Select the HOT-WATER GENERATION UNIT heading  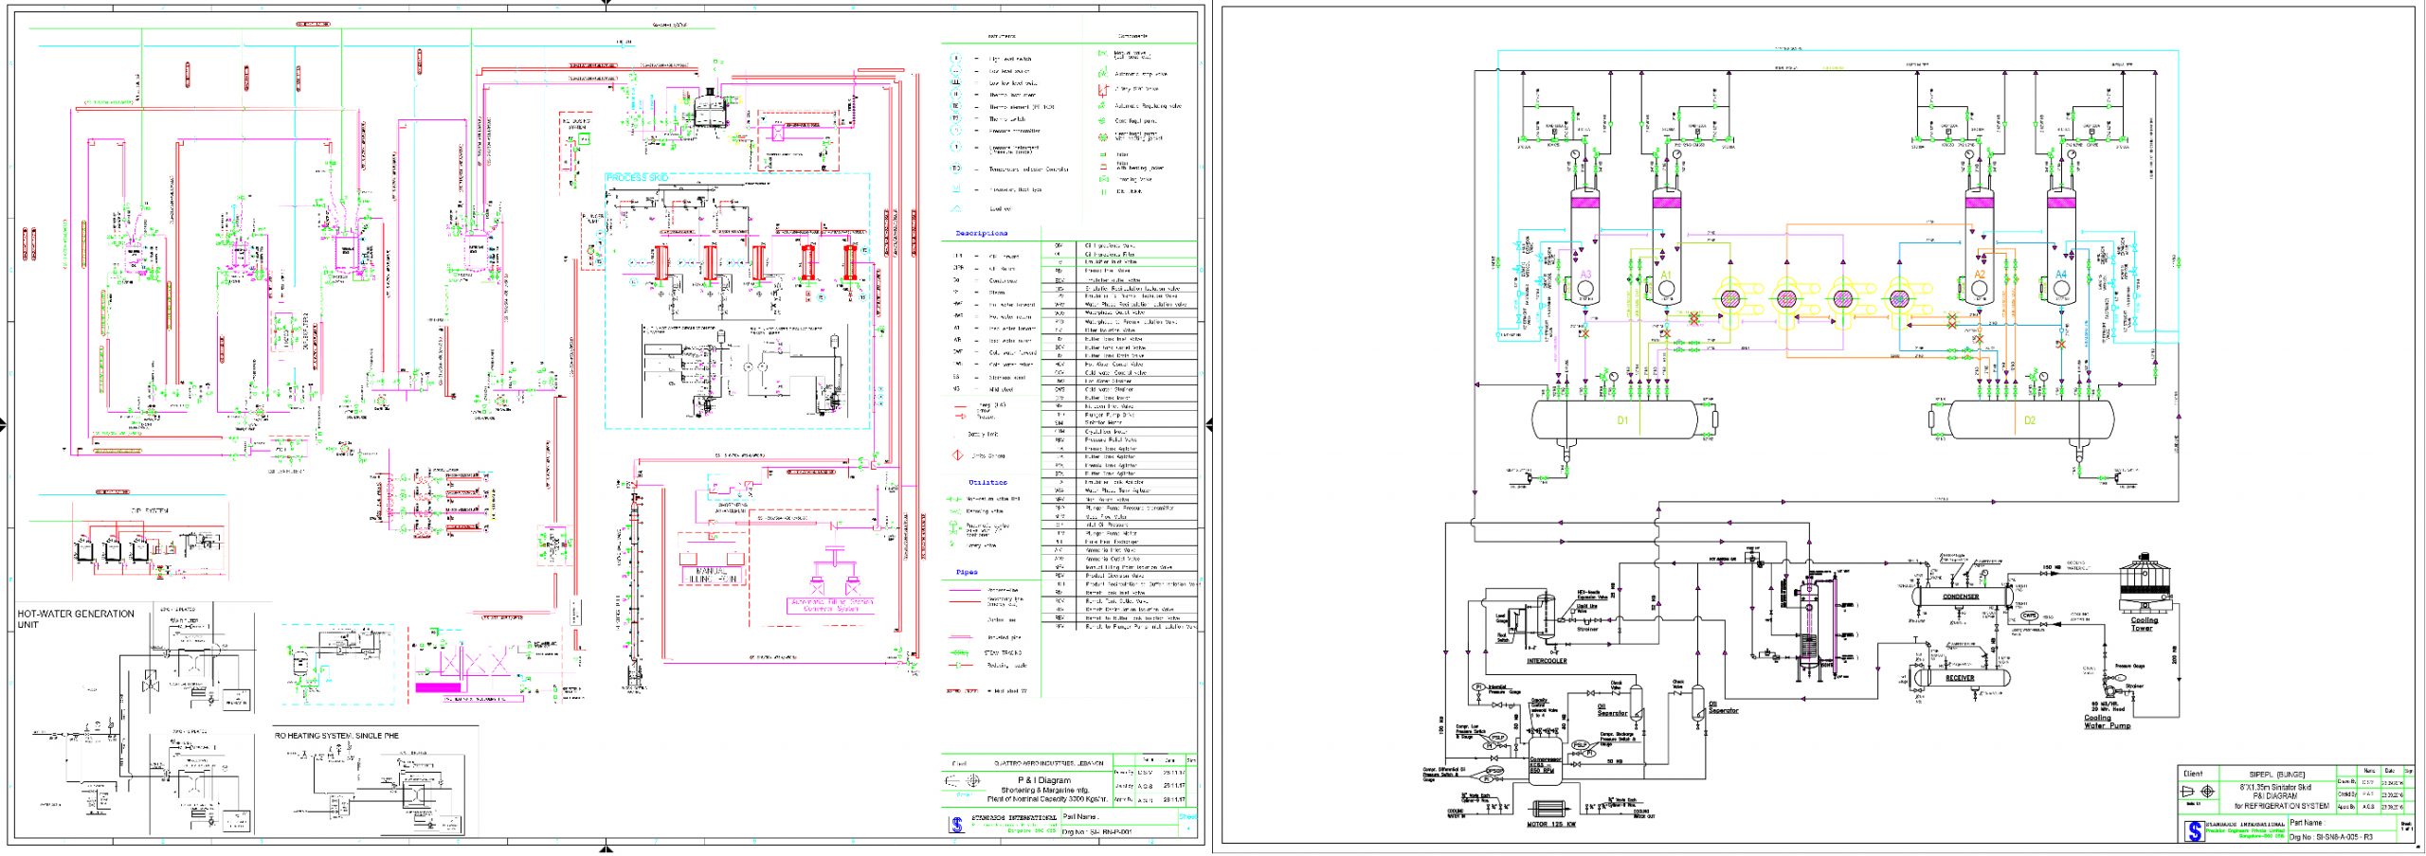click(x=76, y=618)
